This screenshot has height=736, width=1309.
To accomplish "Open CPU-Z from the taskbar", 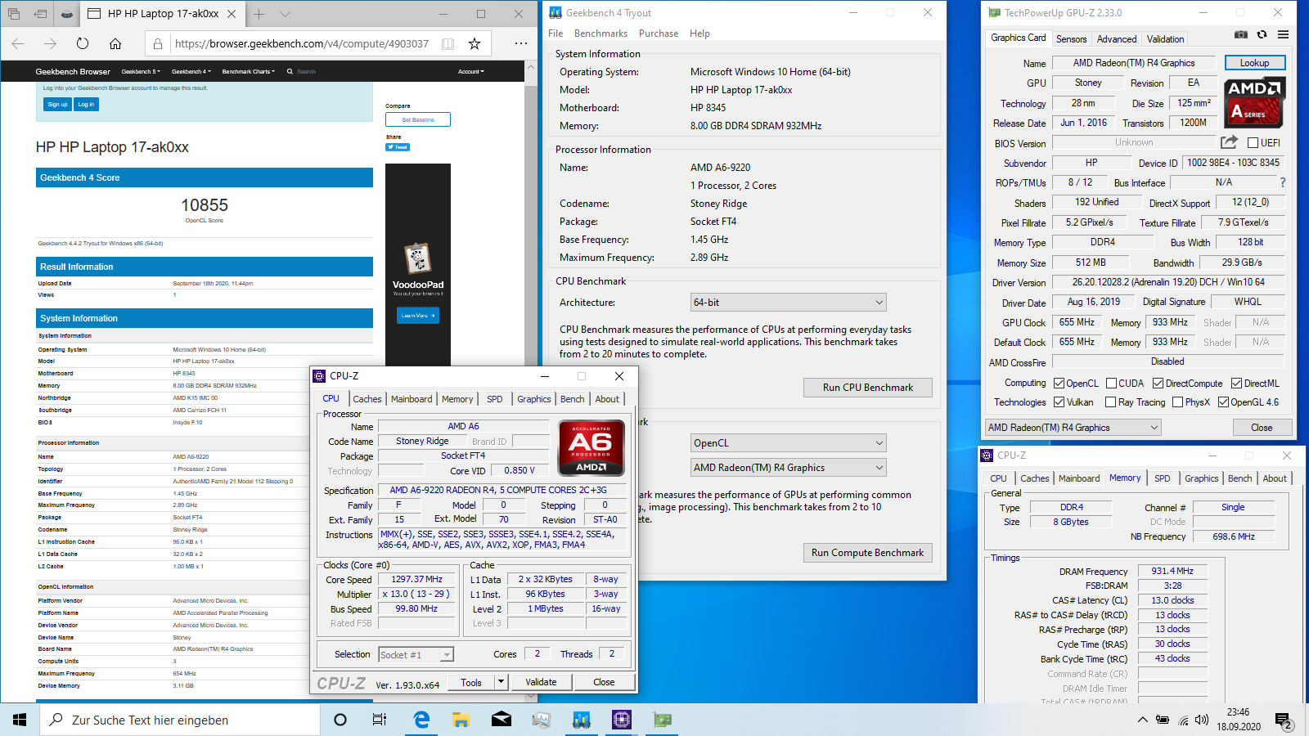I will (622, 720).
